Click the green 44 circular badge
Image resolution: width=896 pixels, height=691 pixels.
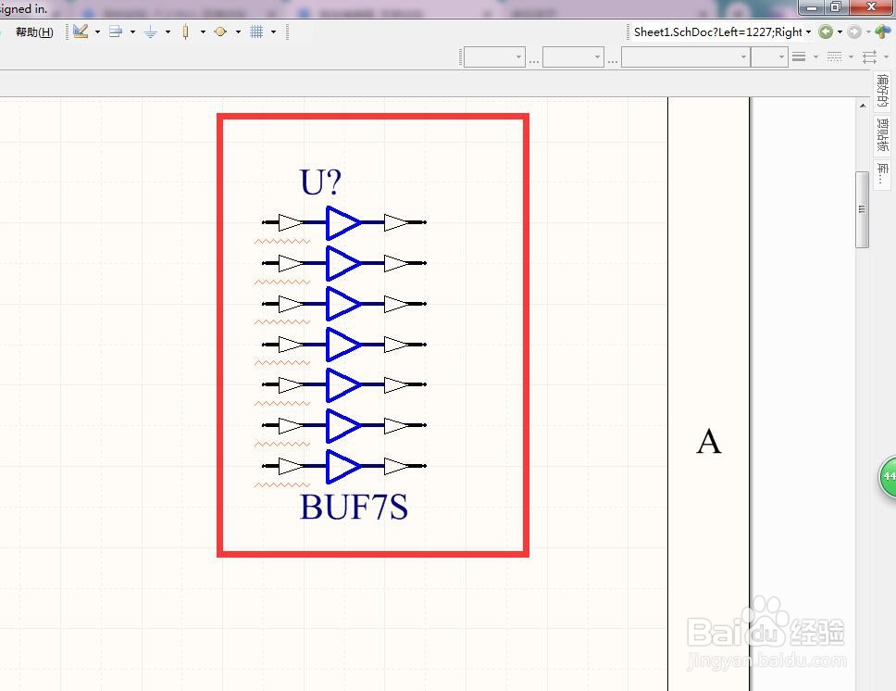pyautogui.click(x=888, y=476)
